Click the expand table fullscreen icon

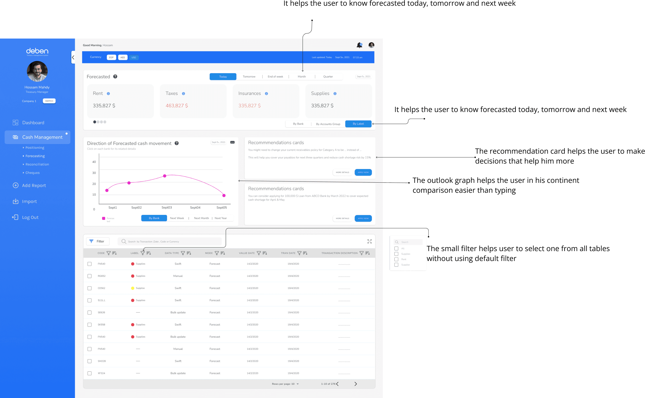click(x=369, y=241)
